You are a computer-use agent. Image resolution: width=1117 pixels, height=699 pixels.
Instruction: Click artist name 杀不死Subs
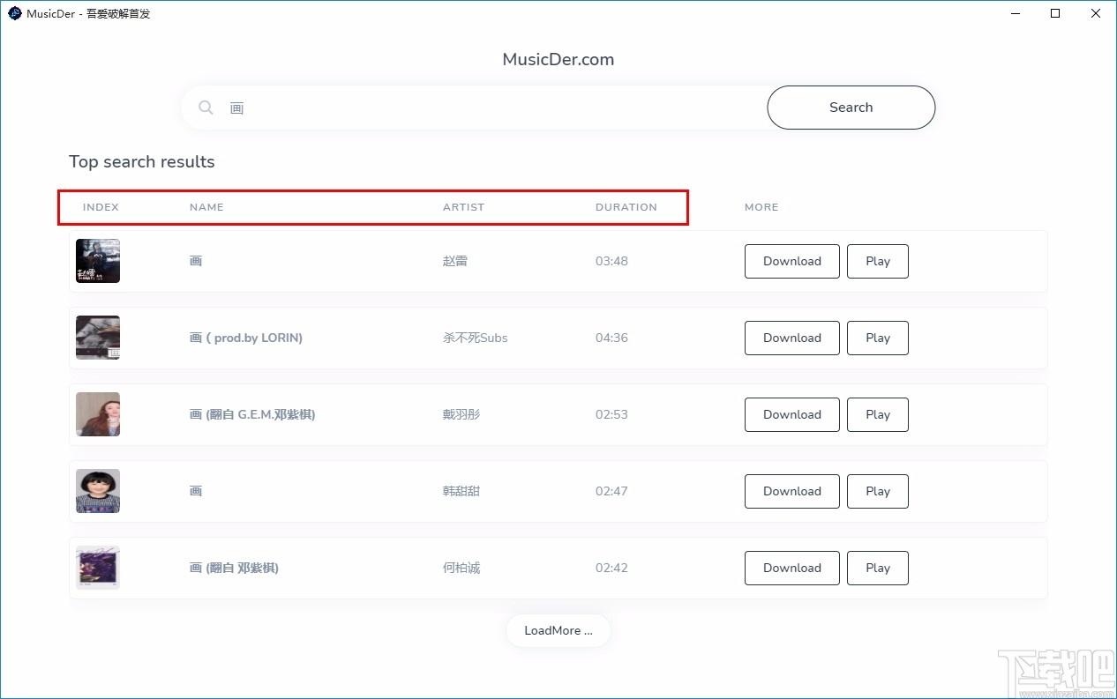476,338
